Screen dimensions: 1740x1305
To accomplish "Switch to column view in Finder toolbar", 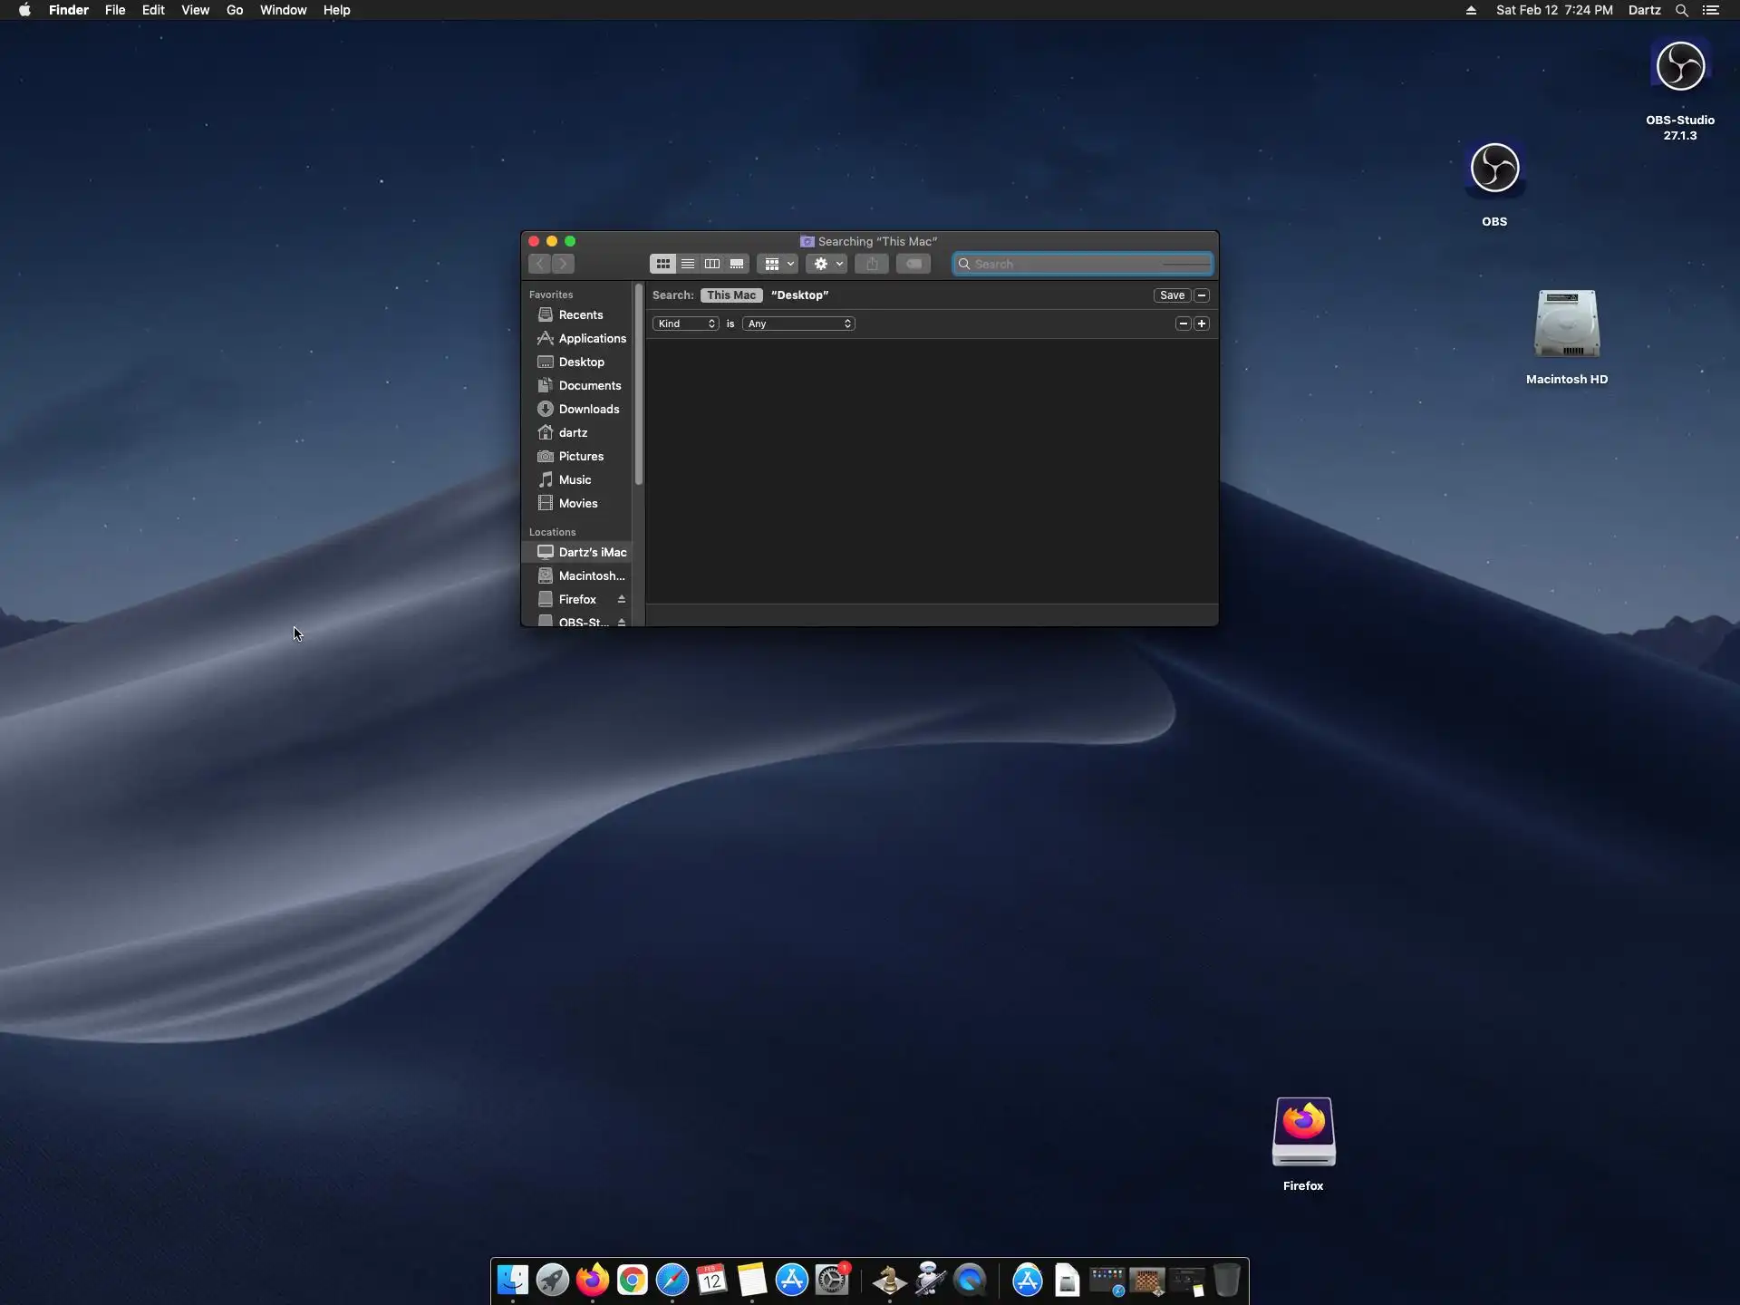I will click(712, 264).
